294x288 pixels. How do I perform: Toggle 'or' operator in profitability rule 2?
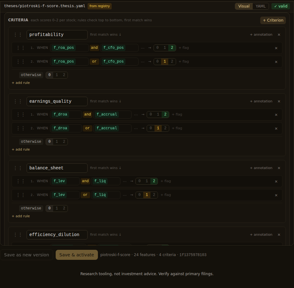(94, 62)
